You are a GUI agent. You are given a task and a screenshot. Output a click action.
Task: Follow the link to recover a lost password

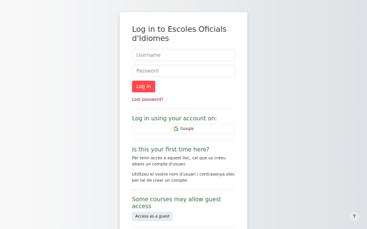[x=147, y=100]
